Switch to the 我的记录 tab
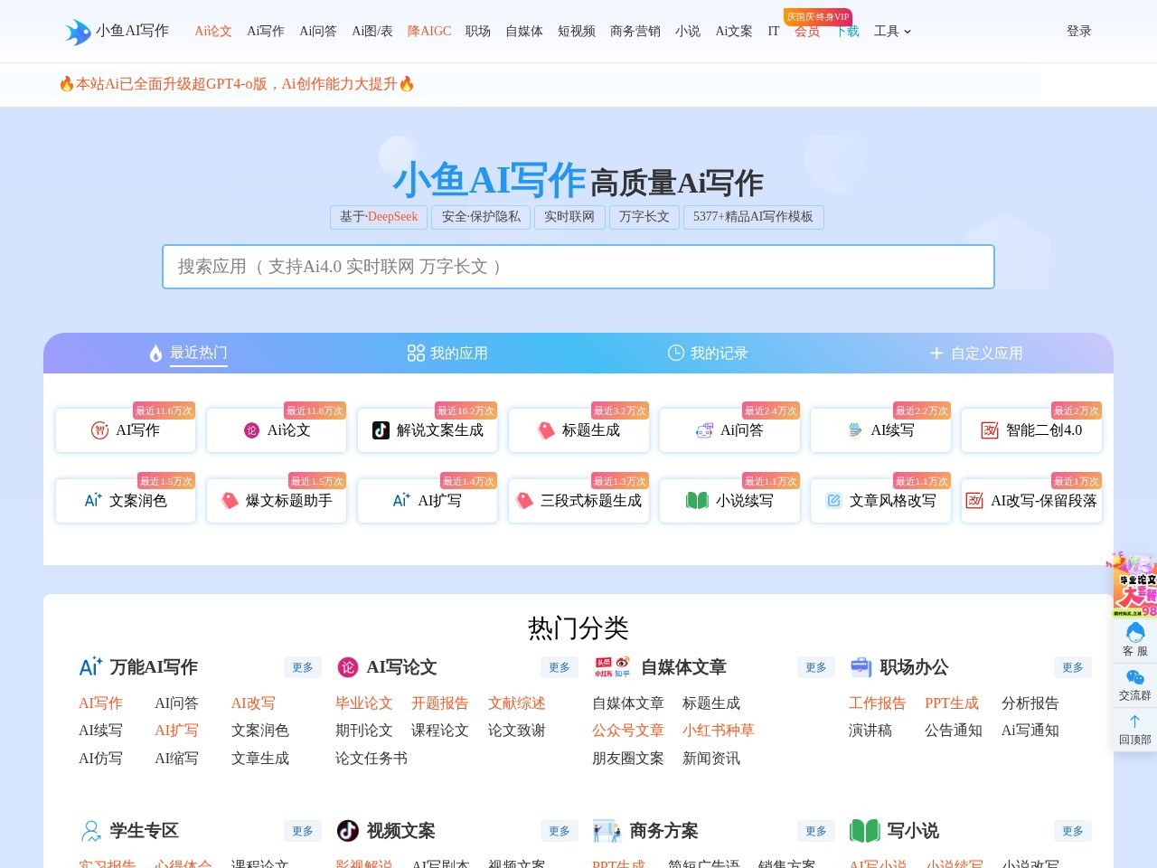 (708, 354)
